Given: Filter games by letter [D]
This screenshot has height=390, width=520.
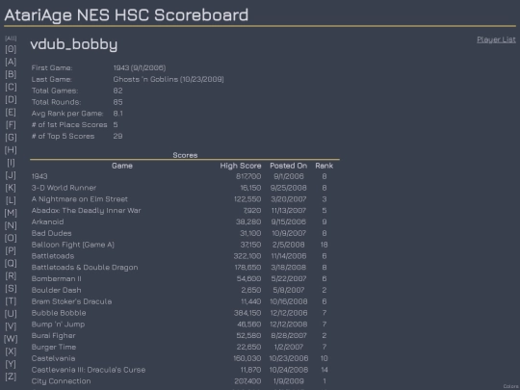Looking at the screenshot, I should point(11,99).
